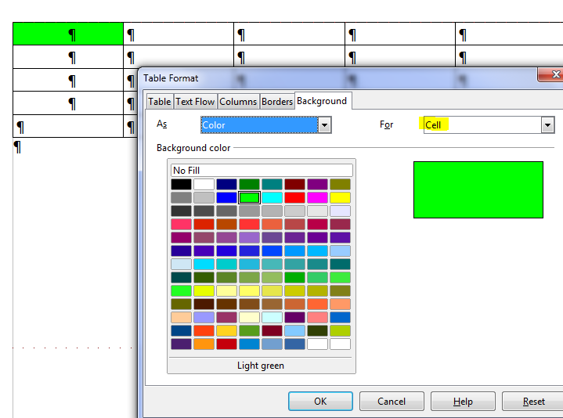The image size is (563, 418).
Task: Switch to the Table tab
Action: coord(160,102)
